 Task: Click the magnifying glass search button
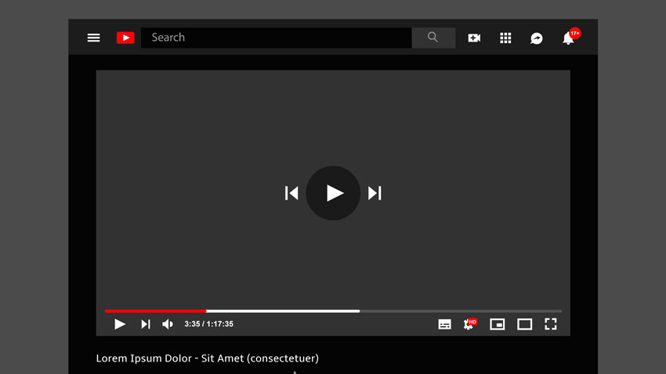433,38
